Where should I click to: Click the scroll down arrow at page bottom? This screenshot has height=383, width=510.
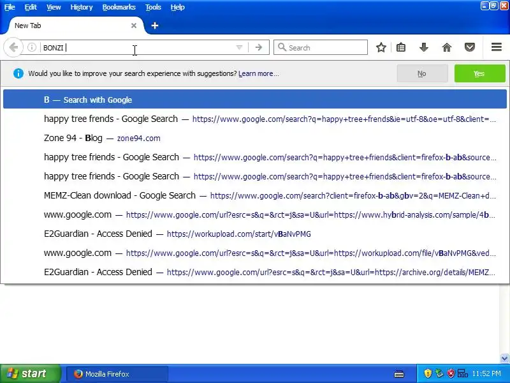tap(504, 358)
